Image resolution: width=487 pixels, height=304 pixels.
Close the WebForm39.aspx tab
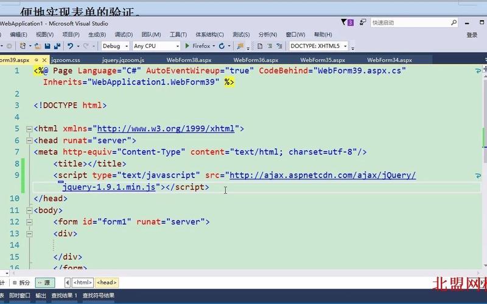44,60
